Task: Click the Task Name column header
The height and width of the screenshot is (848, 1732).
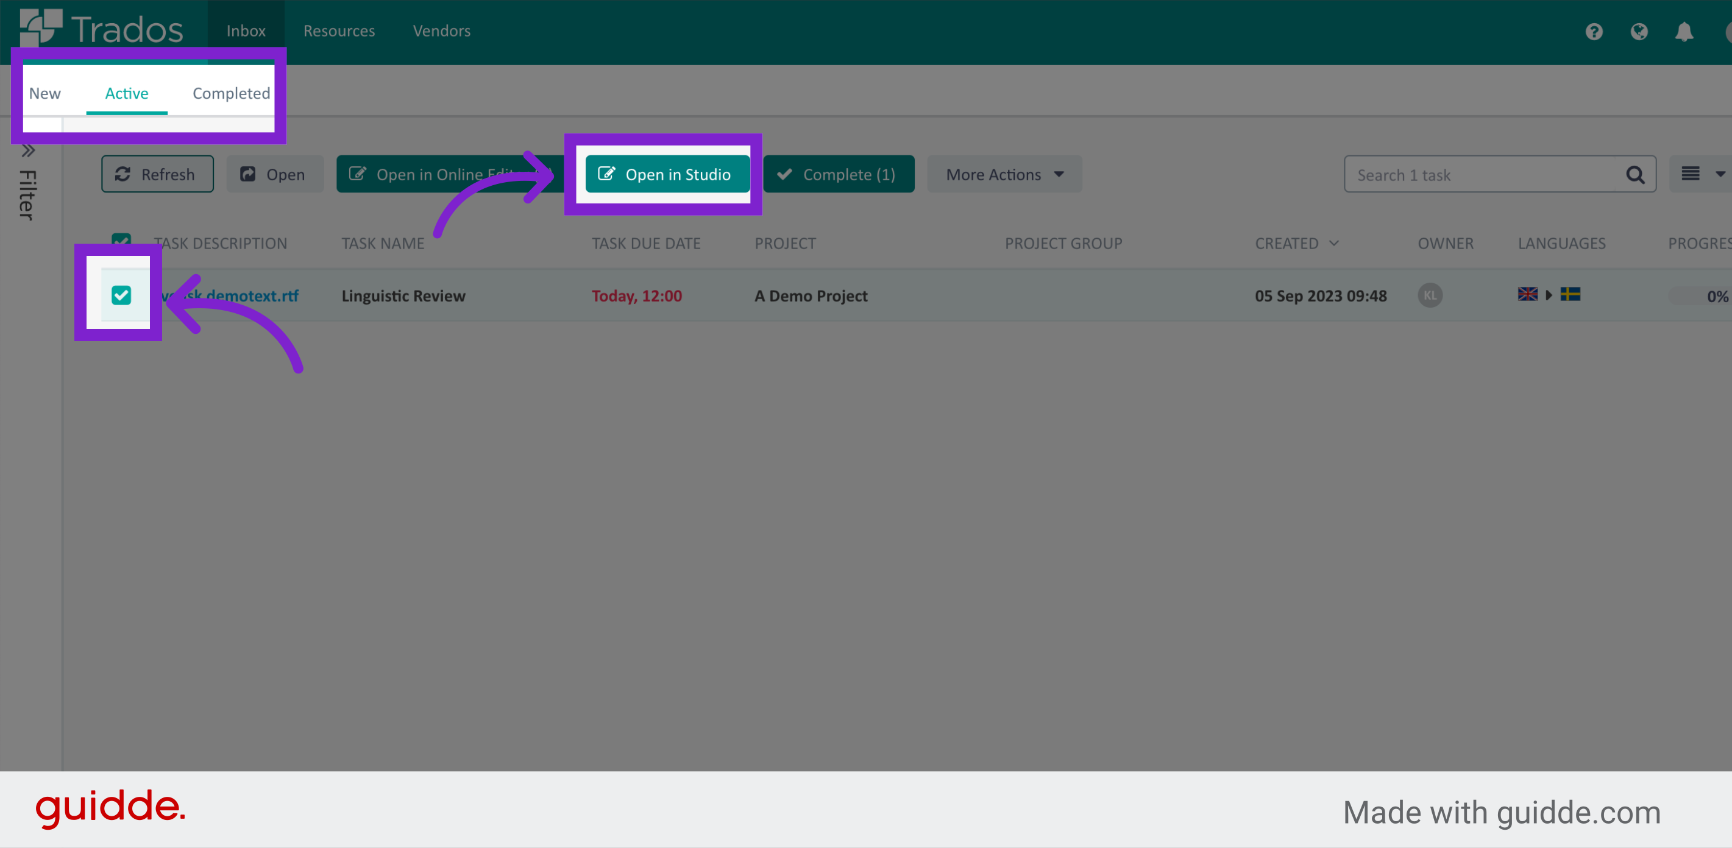Action: (383, 243)
